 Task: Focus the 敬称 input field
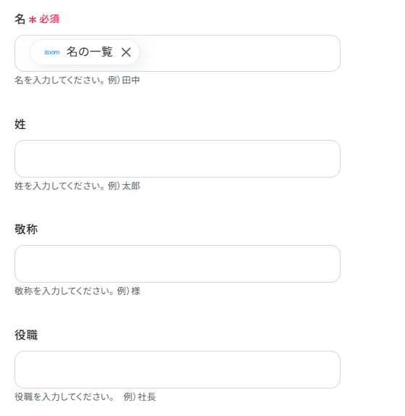point(178,264)
